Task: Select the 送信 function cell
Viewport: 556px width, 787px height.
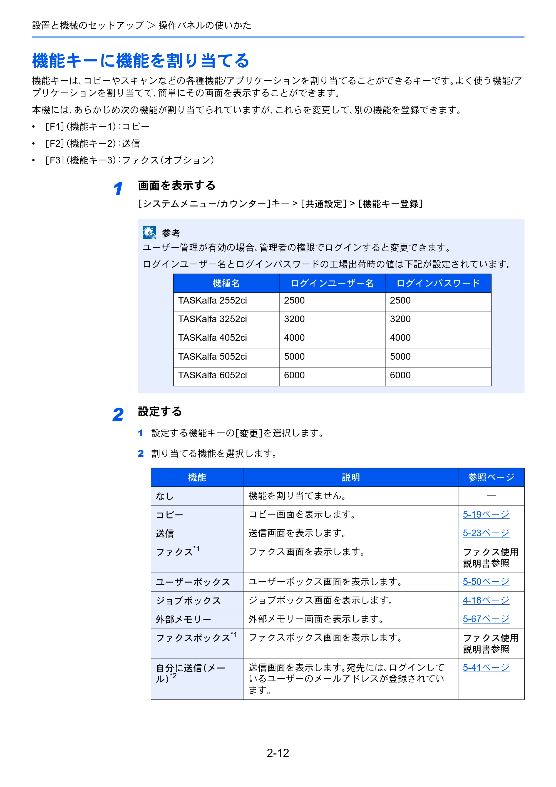Action: 197,533
